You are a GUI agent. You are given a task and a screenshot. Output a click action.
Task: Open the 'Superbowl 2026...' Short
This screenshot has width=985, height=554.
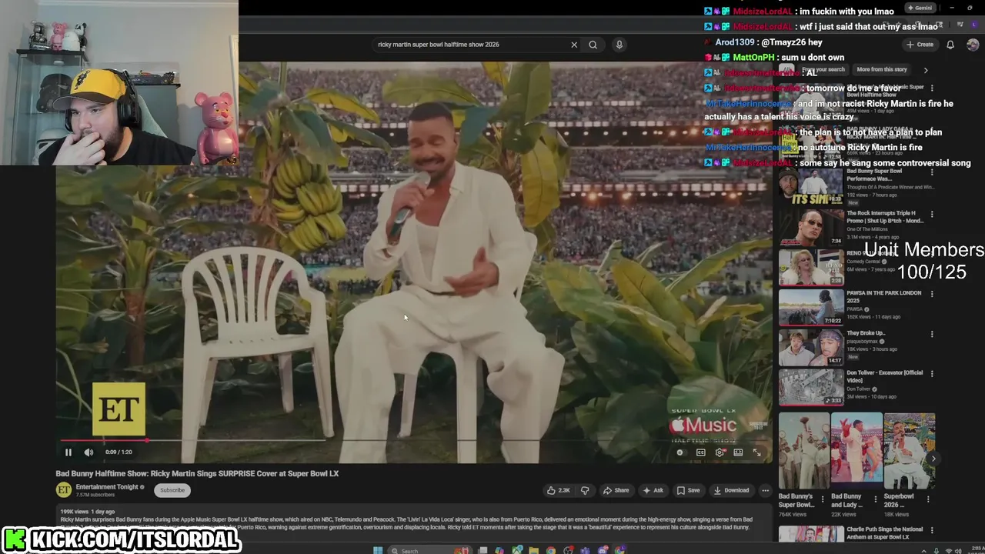(x=909, y=451)
